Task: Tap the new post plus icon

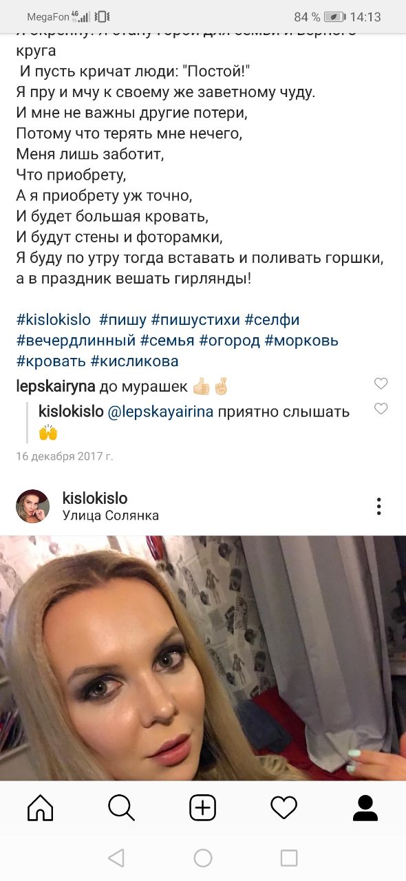Action: (x=202, y=807)
